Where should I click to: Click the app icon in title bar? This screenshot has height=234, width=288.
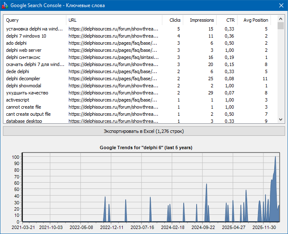click(x=5, y=5)
